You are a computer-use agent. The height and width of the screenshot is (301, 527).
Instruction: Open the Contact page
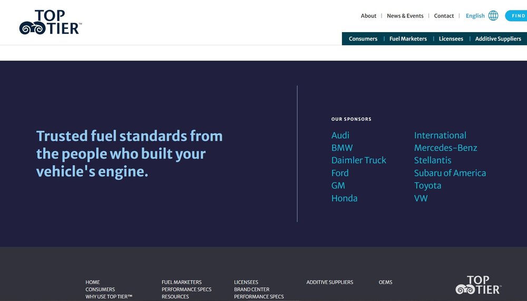444,16
